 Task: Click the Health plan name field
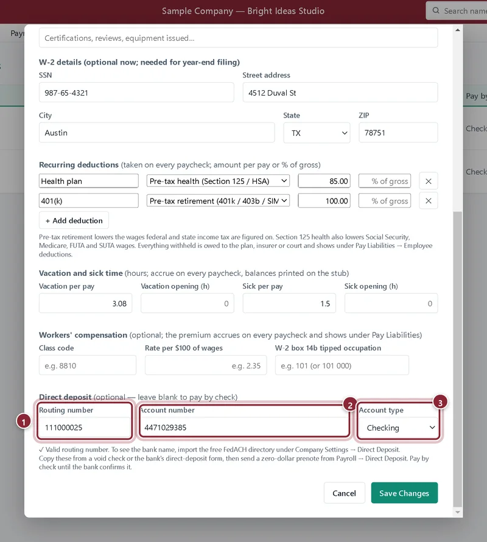[89, 181]
